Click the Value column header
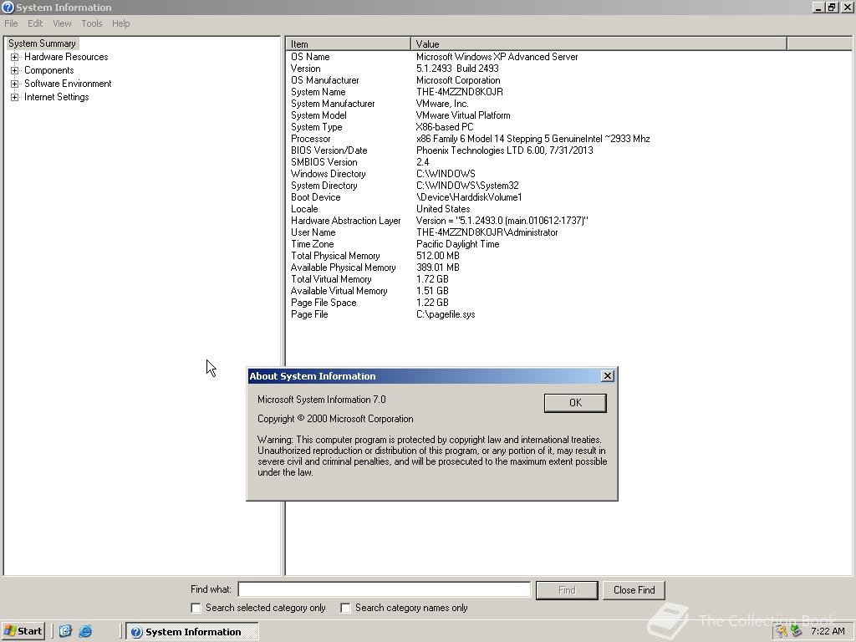Image resolution: width=856 pixels, height=642 pixels. pos(599,44)
